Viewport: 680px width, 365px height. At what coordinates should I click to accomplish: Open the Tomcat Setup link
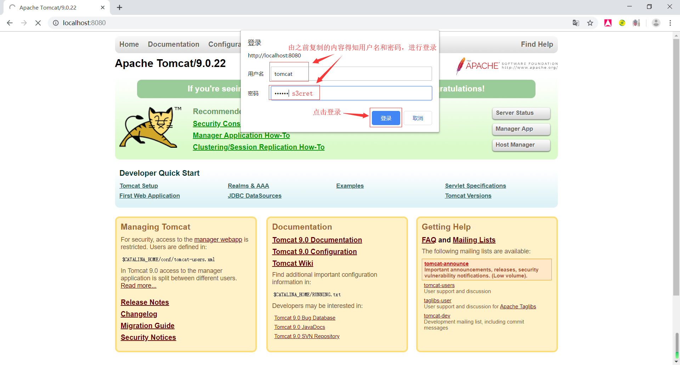click(x=138, y=186)
